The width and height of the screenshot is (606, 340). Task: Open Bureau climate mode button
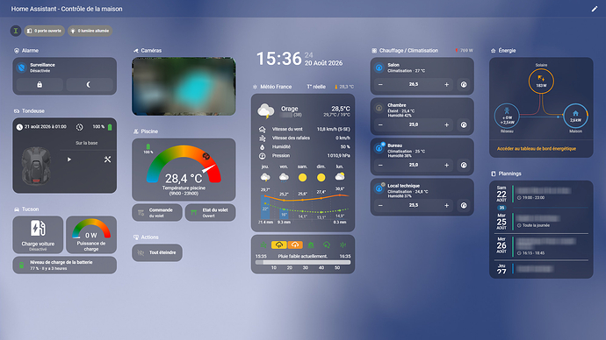click(464, 165)
